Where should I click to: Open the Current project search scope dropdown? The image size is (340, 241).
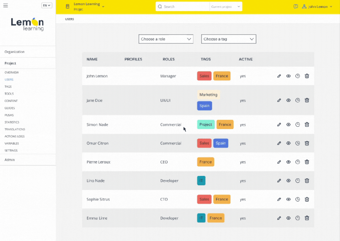[225, 7]
